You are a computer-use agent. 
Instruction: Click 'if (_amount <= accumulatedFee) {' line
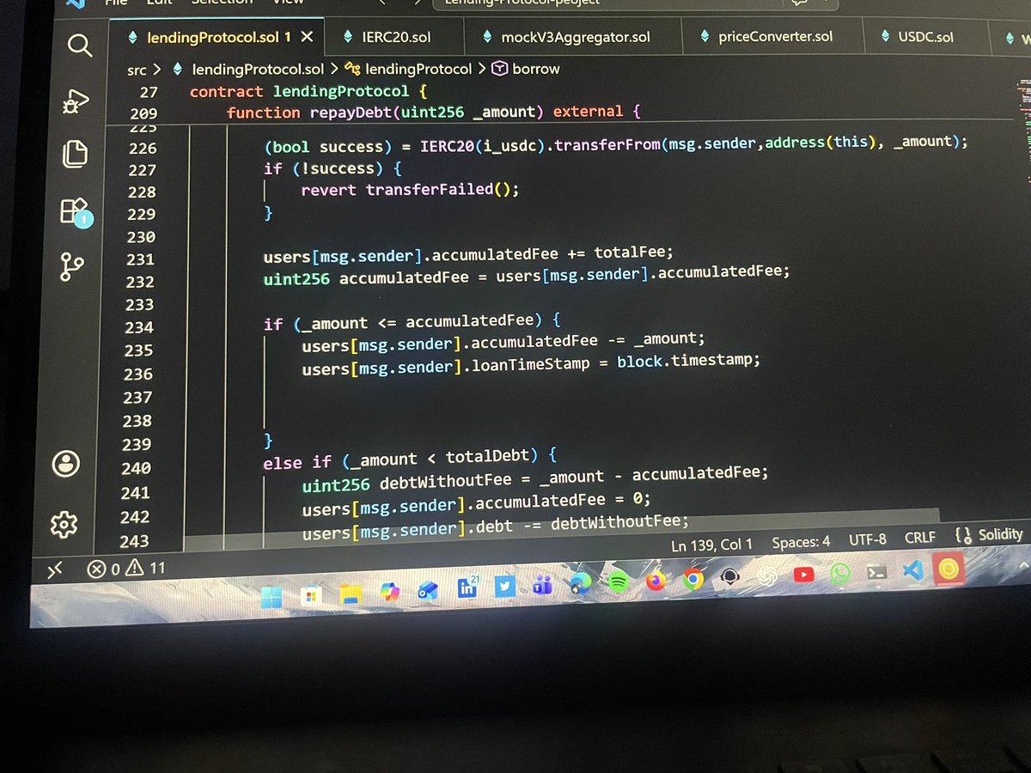(412, 323)
